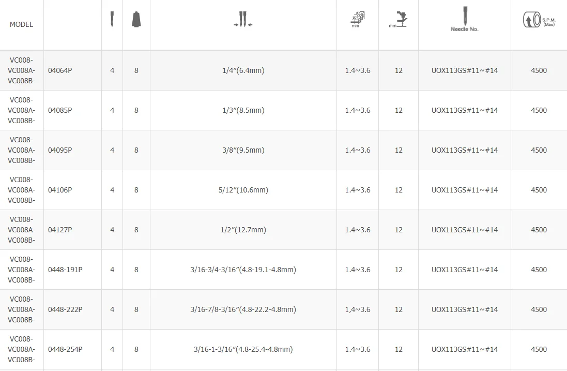Click the MODEL column header
567x371 pixels.
coord(21,24)
